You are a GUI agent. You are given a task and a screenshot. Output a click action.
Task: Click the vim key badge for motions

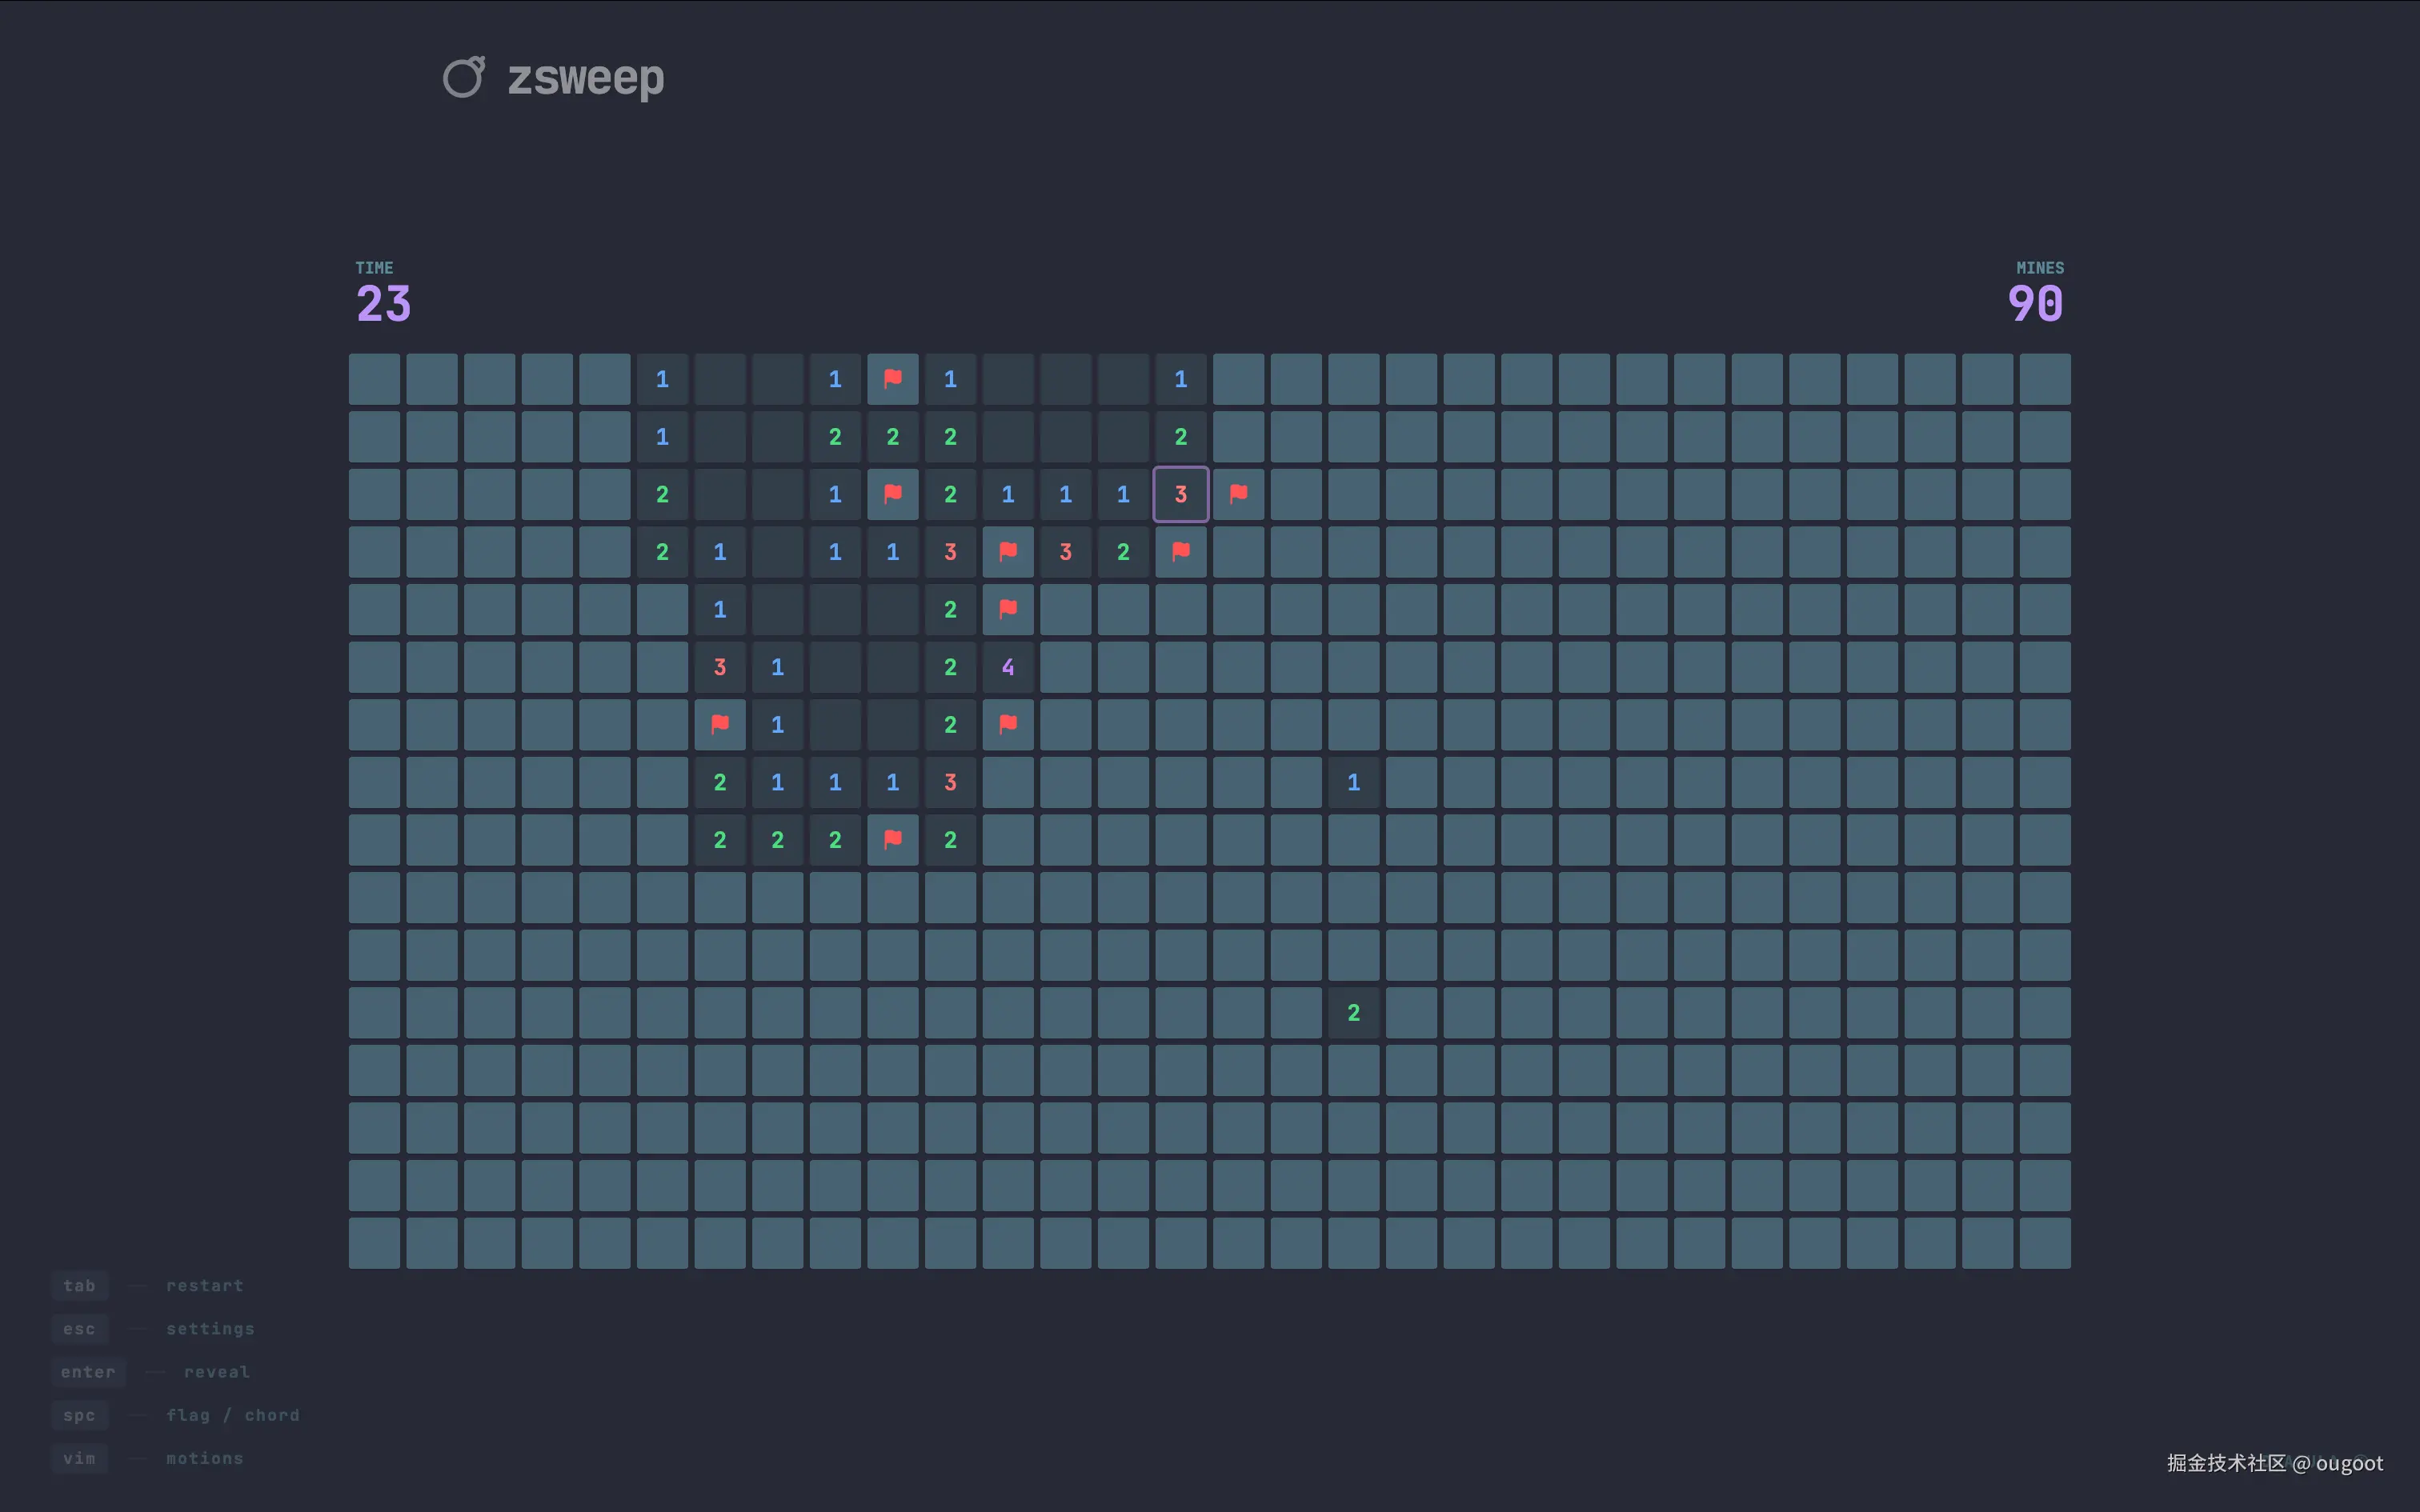click(79, 1457)
